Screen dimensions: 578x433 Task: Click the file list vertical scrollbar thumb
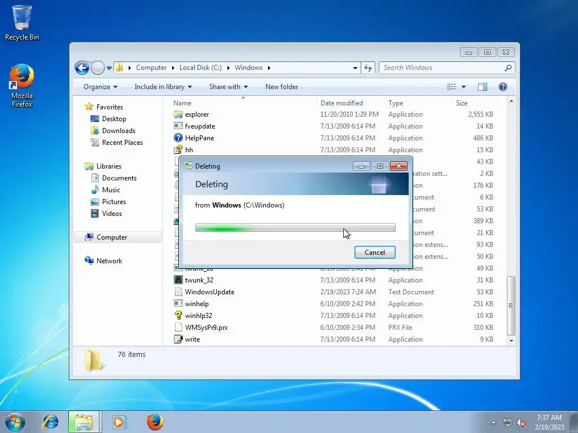[x=511, y=305]
